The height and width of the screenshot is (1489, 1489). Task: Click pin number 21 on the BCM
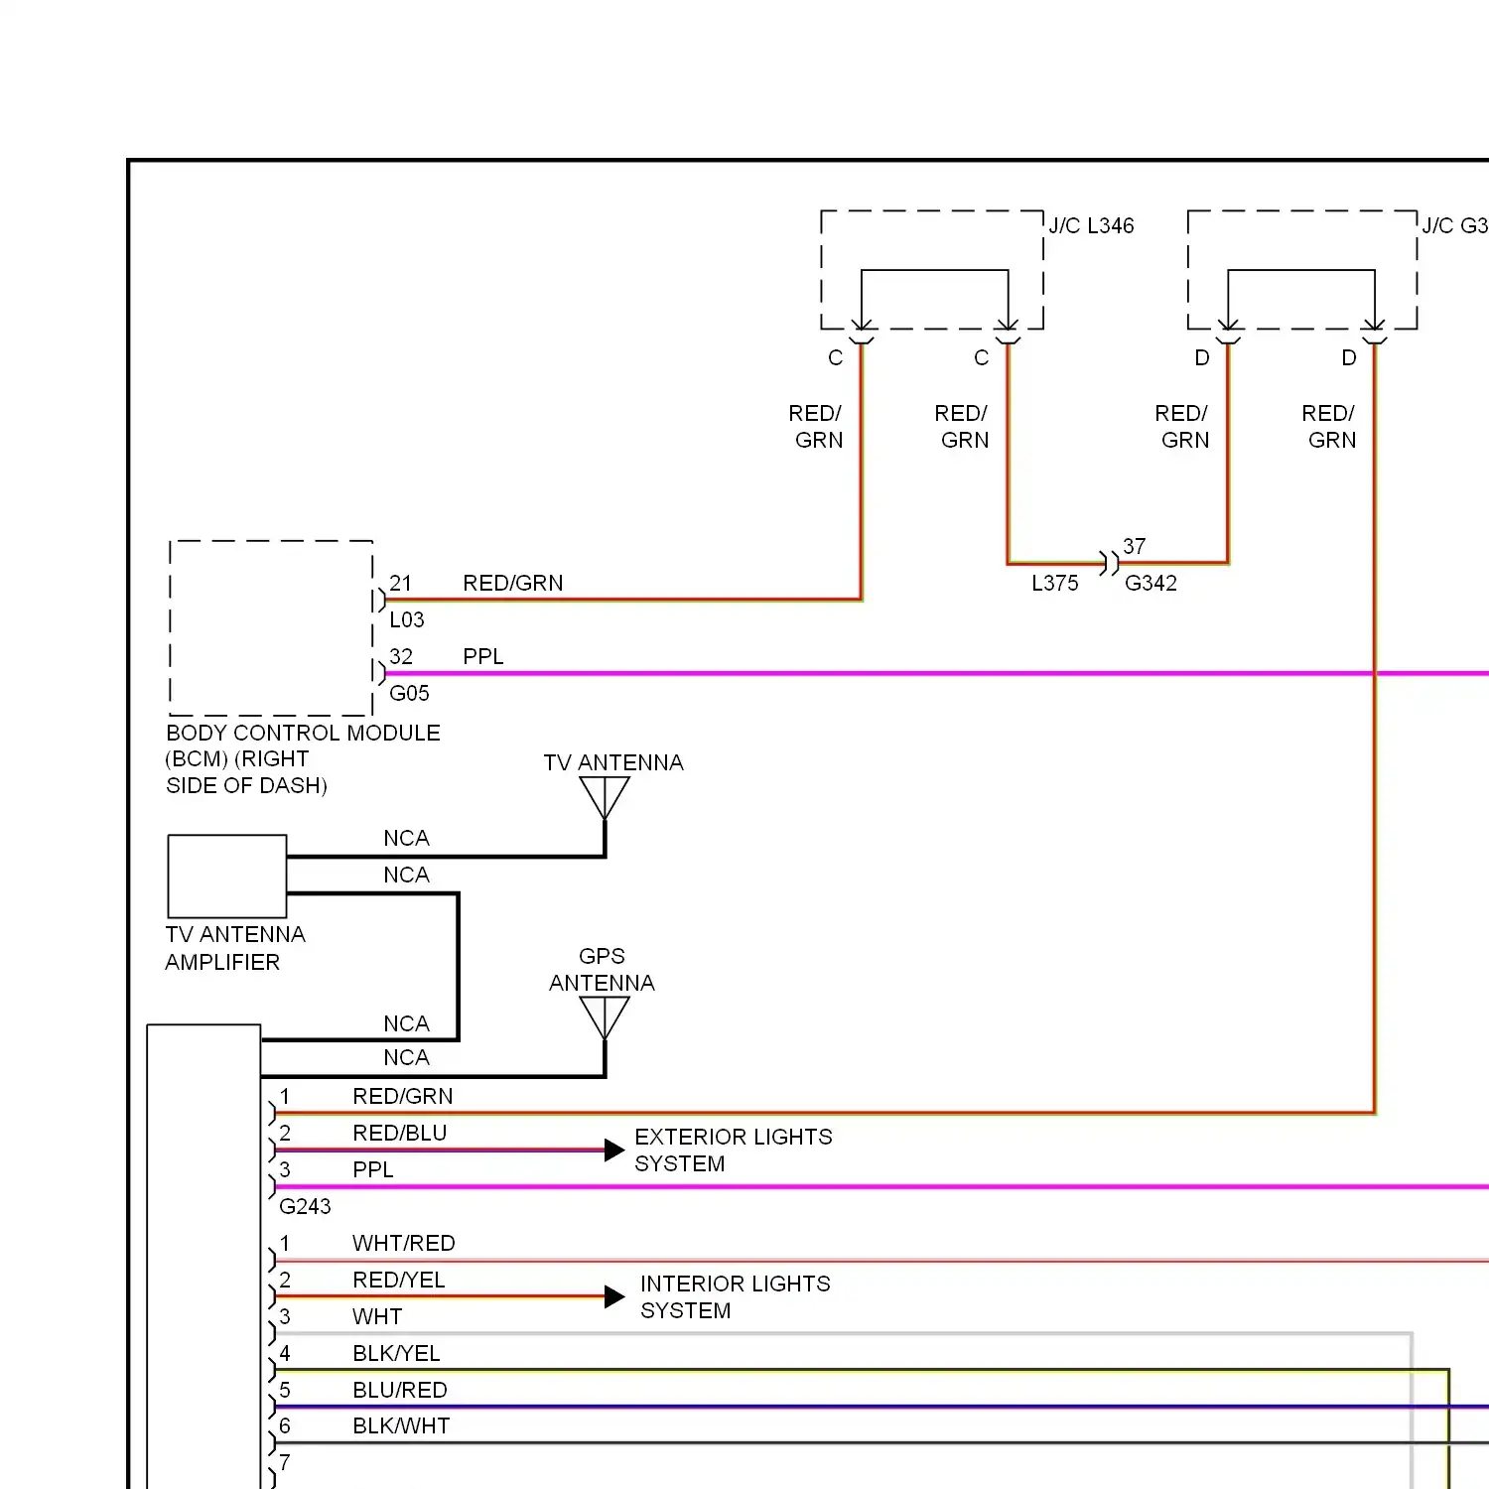401,584
